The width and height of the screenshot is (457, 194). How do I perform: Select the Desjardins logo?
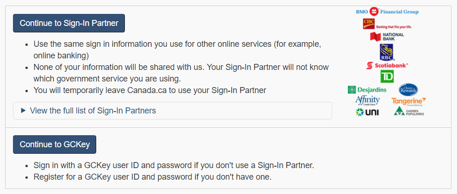(367, 89)
